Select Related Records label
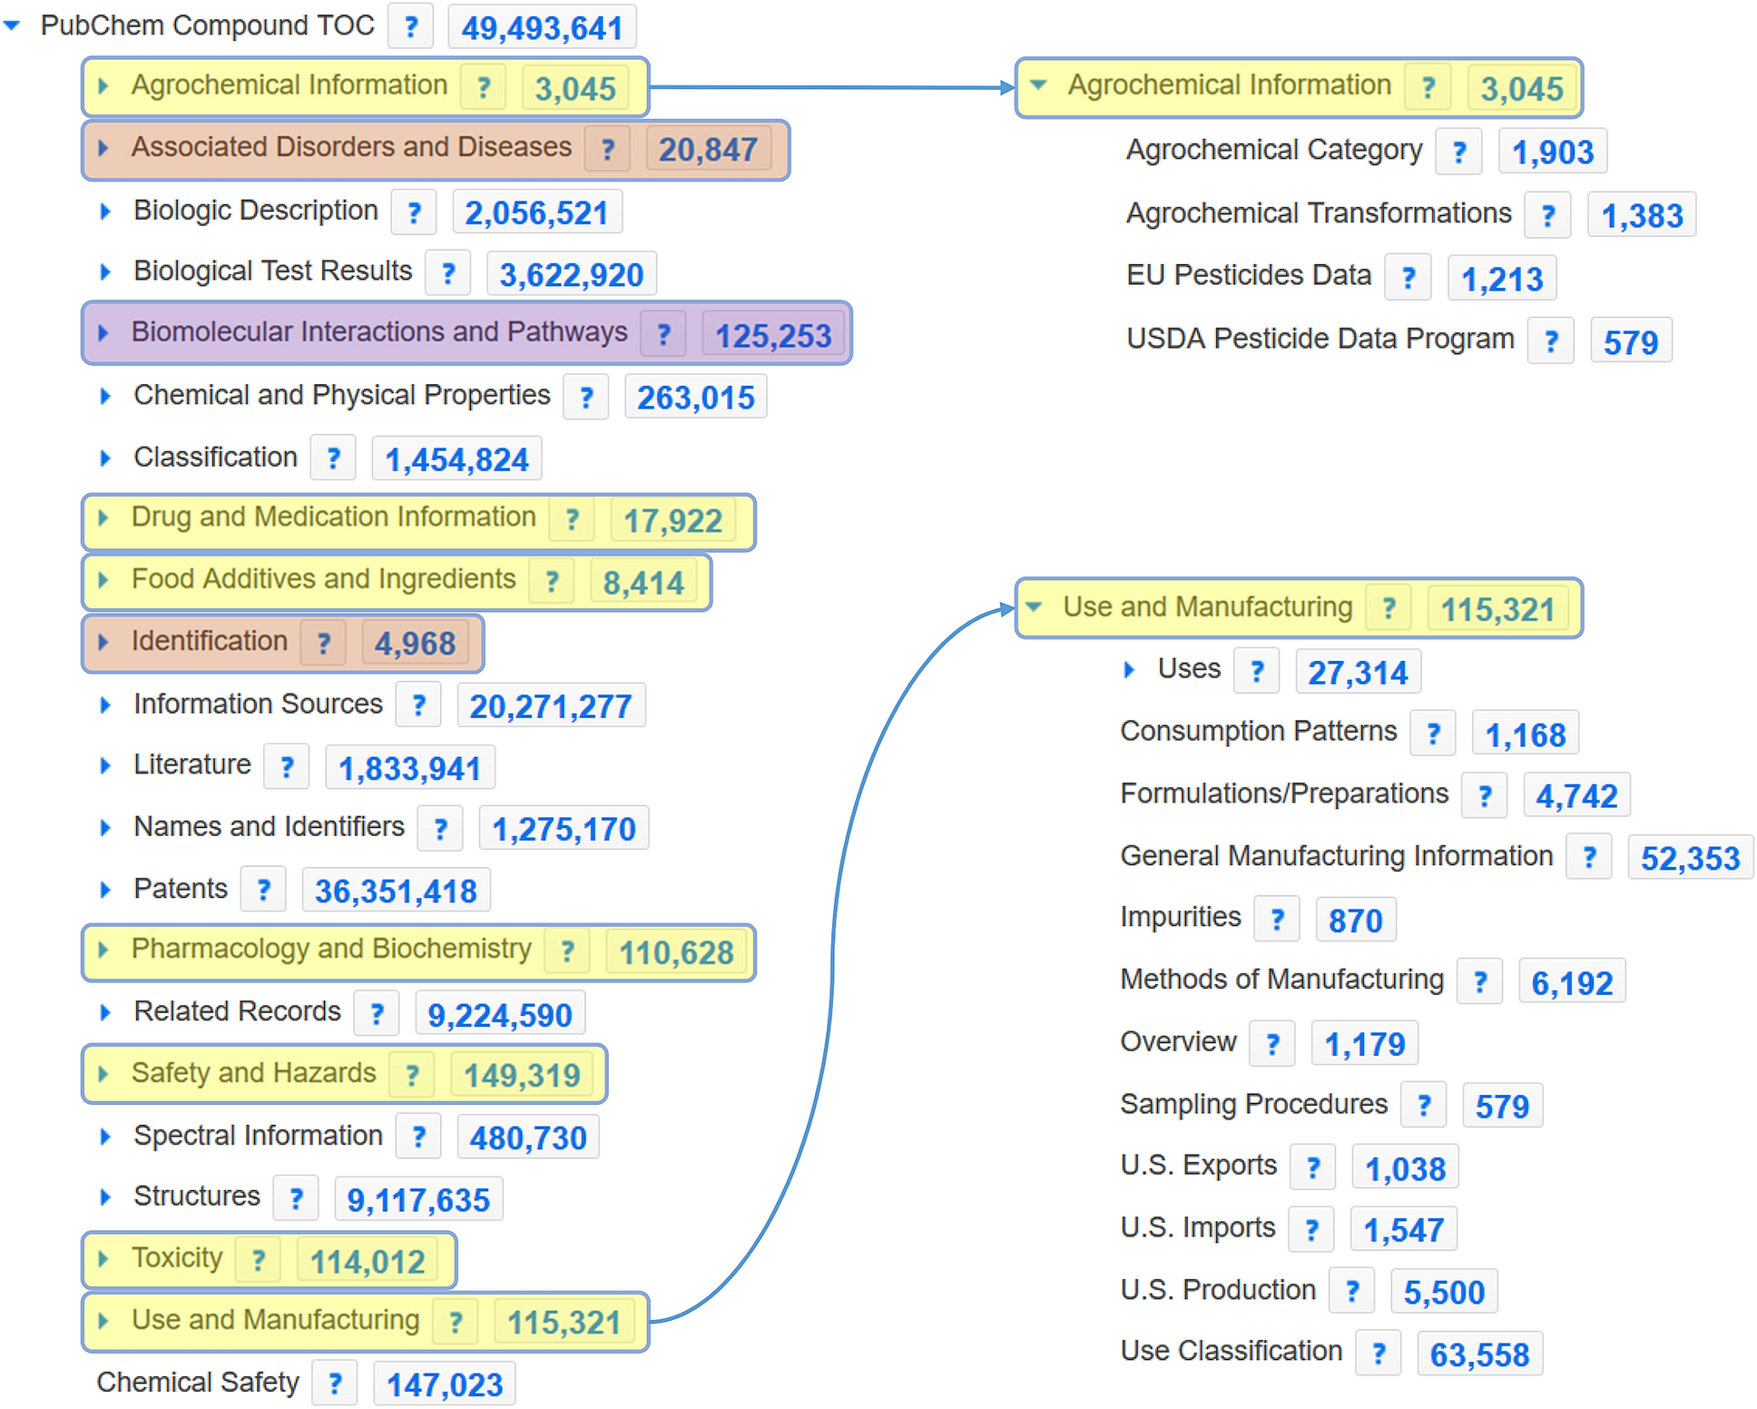 237,1011
